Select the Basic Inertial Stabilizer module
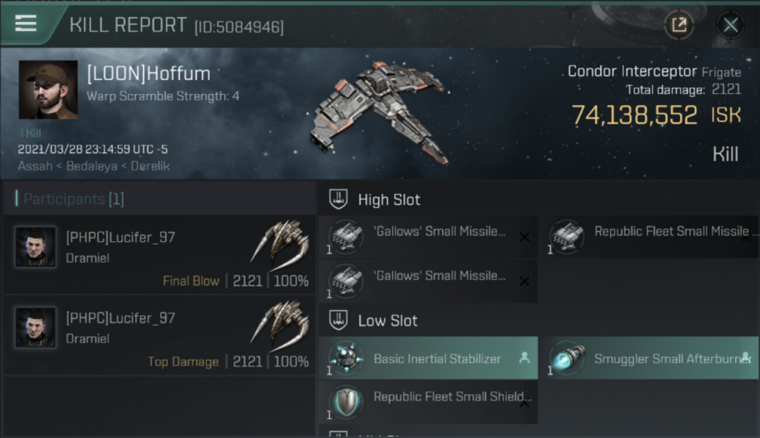The height and width of the screenshot is (438, 760). [x=428, y=358]
